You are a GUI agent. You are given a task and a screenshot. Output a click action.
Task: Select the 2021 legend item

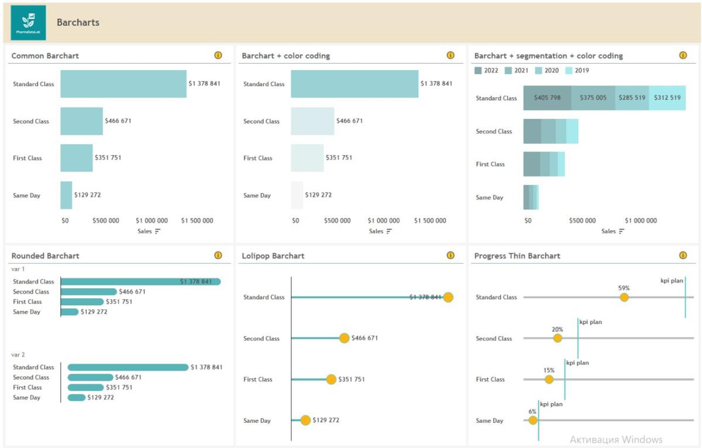click(x=517, y=71)
